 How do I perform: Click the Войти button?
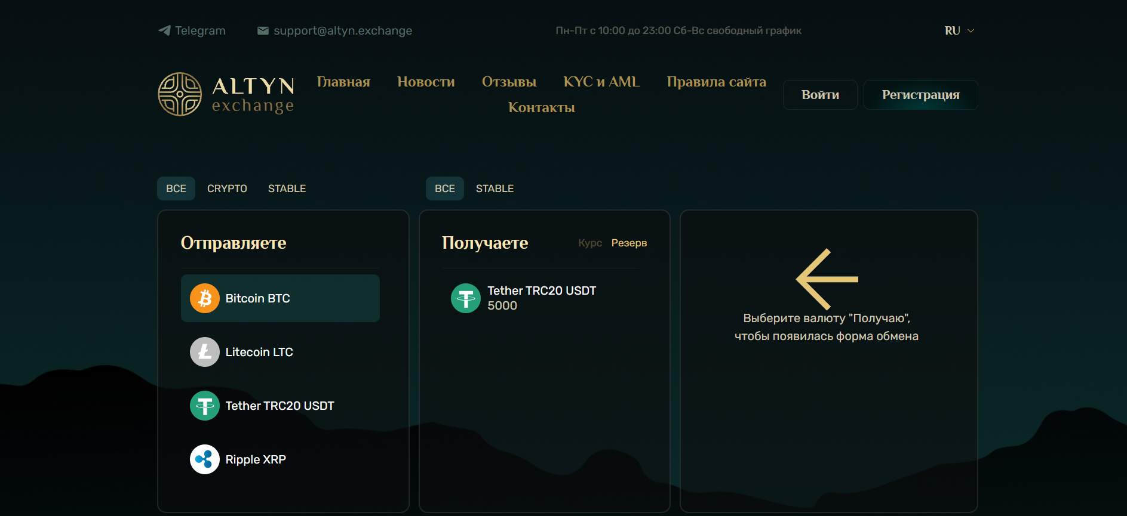[820, 95]
